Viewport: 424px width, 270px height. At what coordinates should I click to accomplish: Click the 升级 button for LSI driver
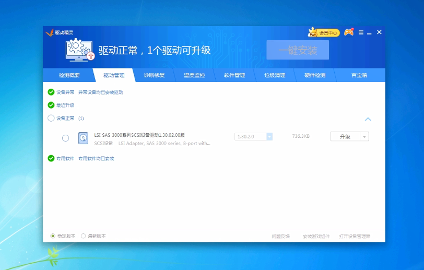[345, 137]
